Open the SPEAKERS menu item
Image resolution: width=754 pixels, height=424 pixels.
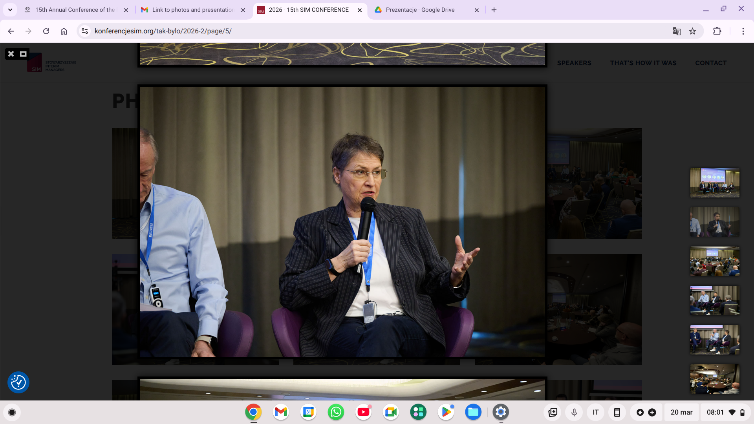574,63
